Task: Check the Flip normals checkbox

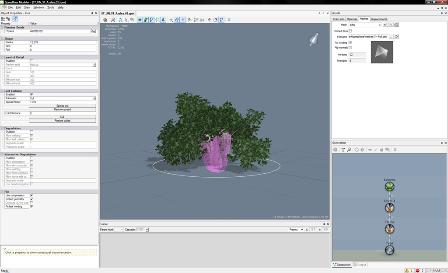Action: pos(350,48)
